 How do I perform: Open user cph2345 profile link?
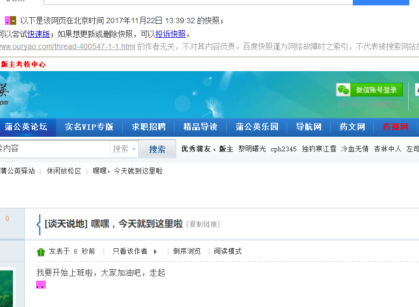click(283, 149)
